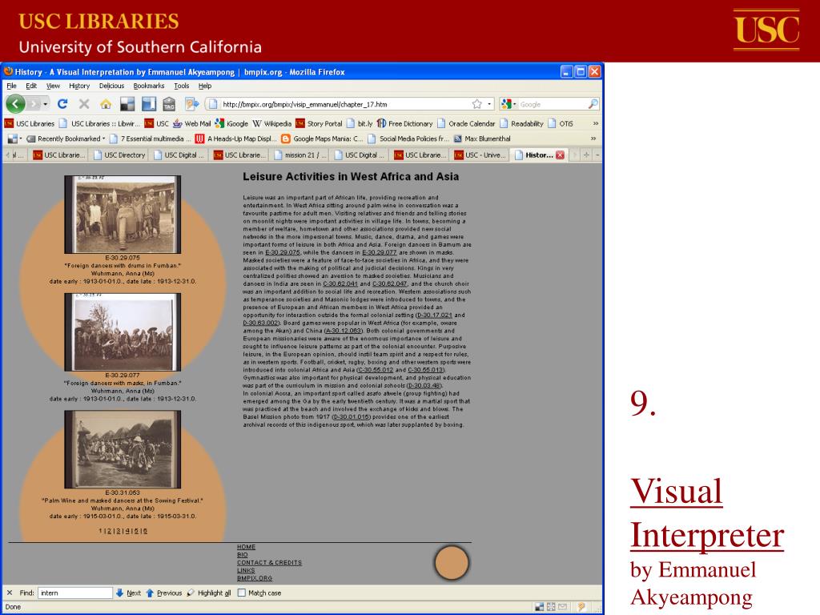This screenshot has width=820, height=615.
Task: Open the bit.ly bookmark
Action: click(x=360, y=123)
